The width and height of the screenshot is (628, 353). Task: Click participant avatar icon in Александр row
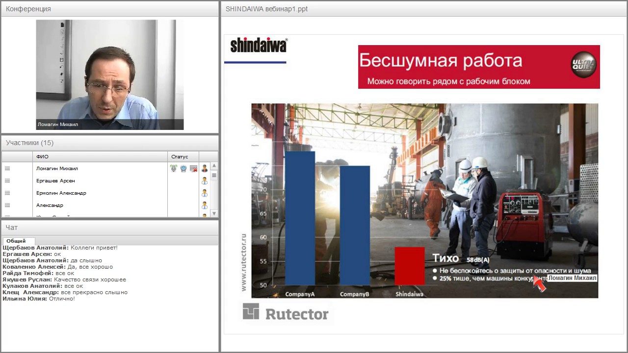[205, 205]
